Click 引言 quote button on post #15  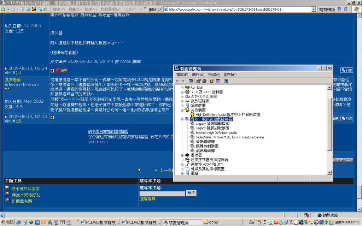(x=347, y=119)
